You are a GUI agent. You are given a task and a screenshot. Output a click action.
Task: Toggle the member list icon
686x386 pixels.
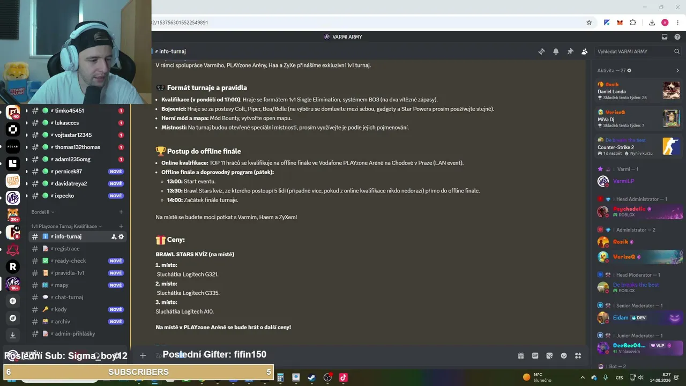[584, 51]
